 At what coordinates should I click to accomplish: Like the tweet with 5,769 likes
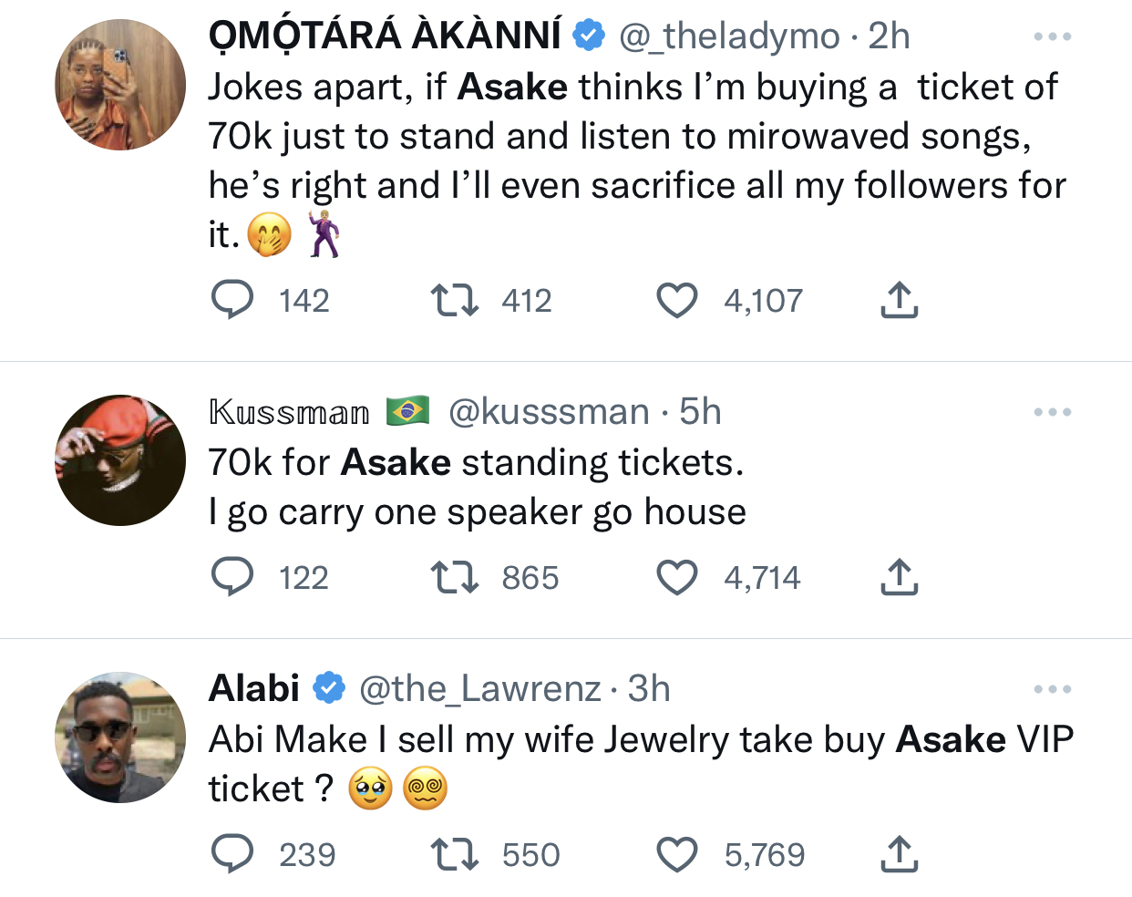(x=677, y=854)
